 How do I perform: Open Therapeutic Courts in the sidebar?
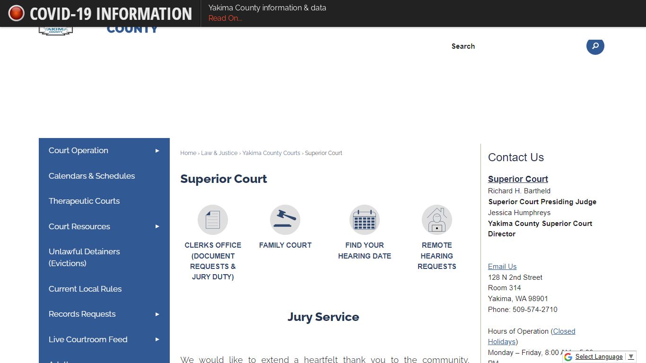pyautogui.click(x=104, y=201)
